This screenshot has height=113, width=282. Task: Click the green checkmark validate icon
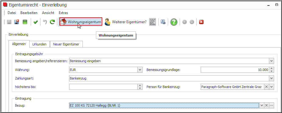pyautogui.click(x=36, y=22)
